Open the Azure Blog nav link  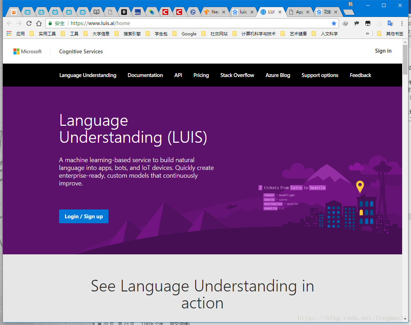[x=277, y=75]
